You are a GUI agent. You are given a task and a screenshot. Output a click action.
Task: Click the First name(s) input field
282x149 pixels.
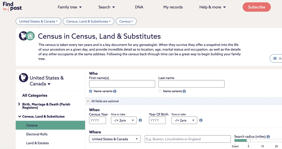click(x=122, y=84)
